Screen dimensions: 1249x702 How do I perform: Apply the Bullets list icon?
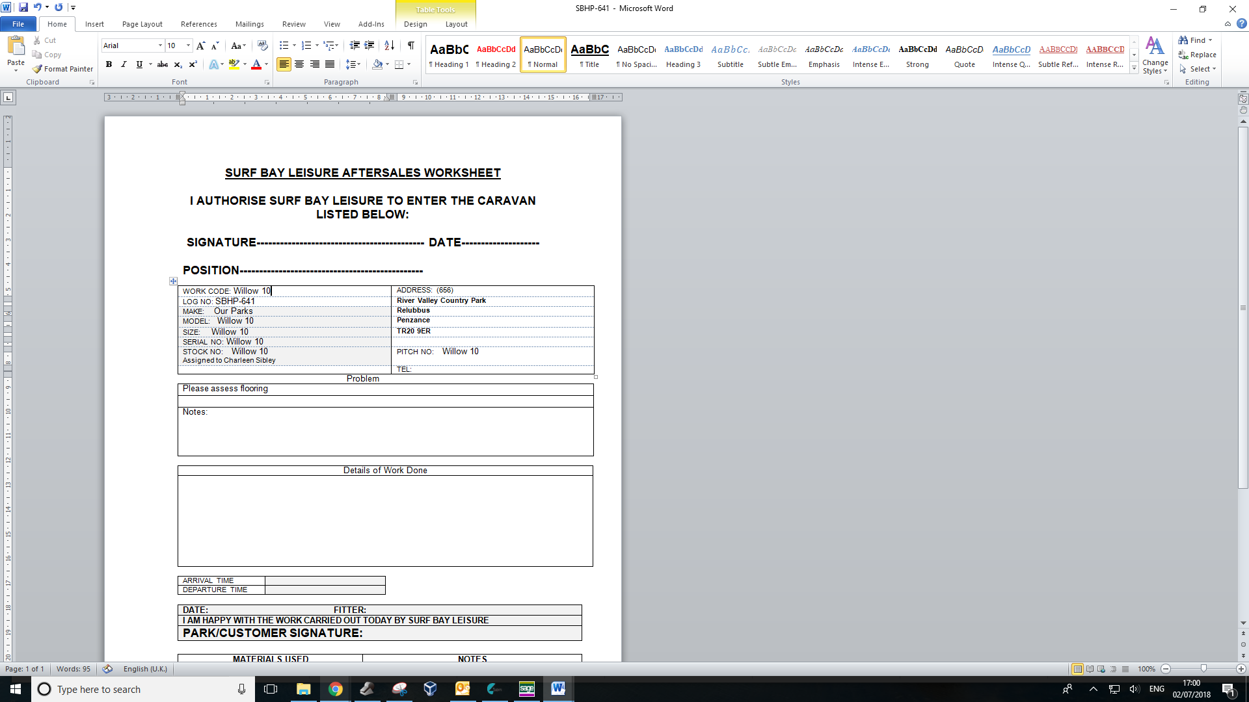284,45
